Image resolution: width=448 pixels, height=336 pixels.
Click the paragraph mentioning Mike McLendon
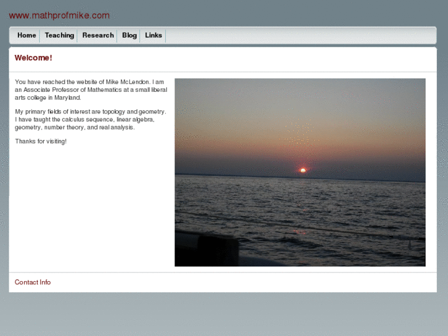coord(91,90)
